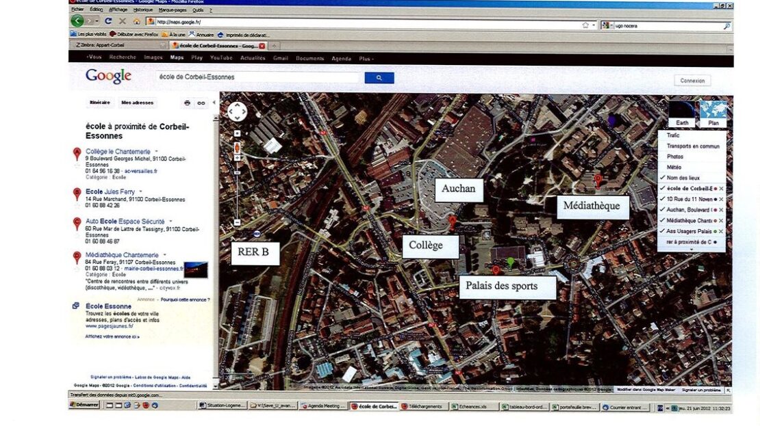
Task: Stop loading with the X toolbar icon
Action: tap(122, 21)
